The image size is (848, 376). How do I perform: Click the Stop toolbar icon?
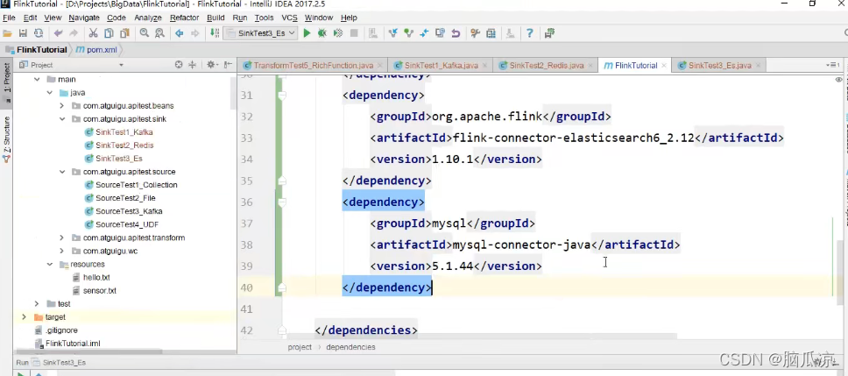[354, 33]
